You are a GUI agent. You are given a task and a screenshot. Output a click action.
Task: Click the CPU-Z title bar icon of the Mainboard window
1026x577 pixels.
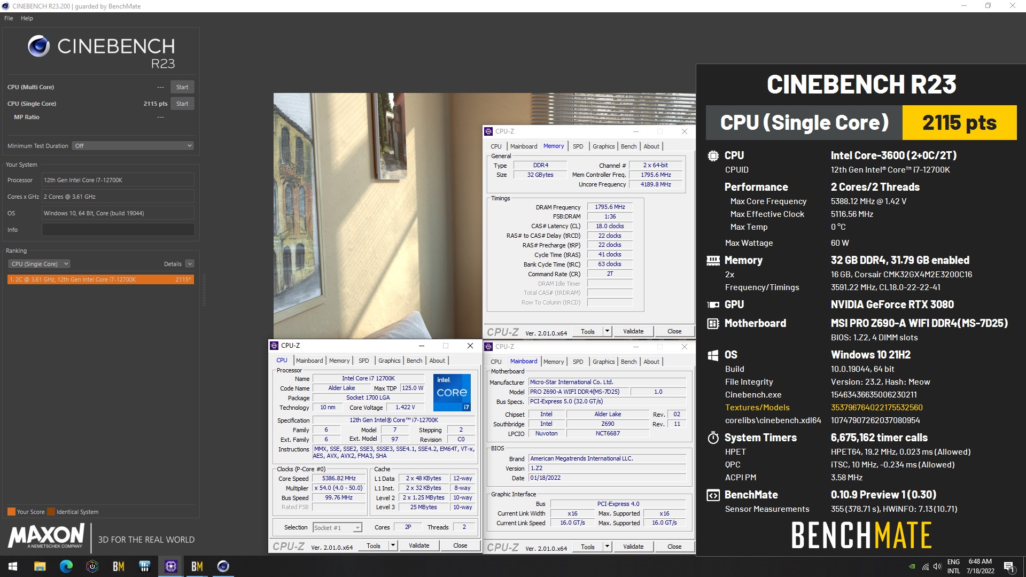[x=488, y=347]
